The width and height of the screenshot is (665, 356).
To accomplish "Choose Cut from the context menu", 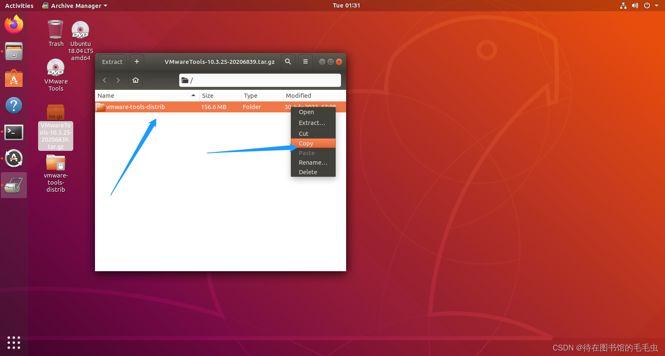I will (x=313, y=134).
